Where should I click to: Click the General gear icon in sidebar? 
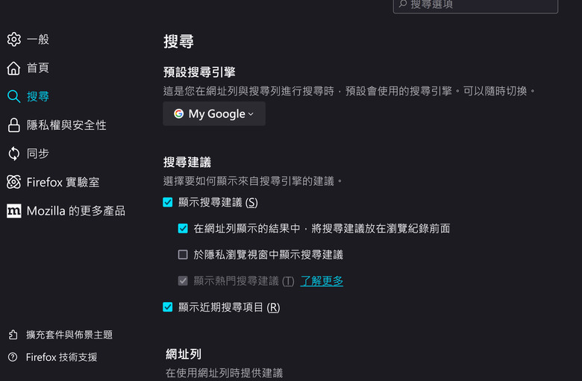[x=13, y=40]
